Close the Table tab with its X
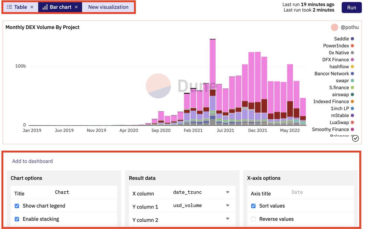The width and height of the screenshot is (367, 229). click(32, 7)
